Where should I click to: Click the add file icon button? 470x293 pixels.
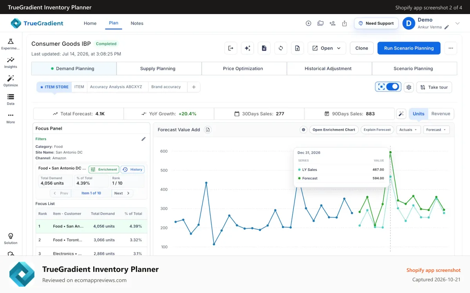[x=297, y=48]
